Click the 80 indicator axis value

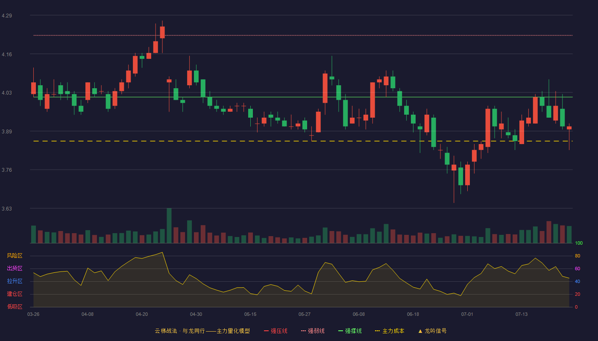[577, 256]
